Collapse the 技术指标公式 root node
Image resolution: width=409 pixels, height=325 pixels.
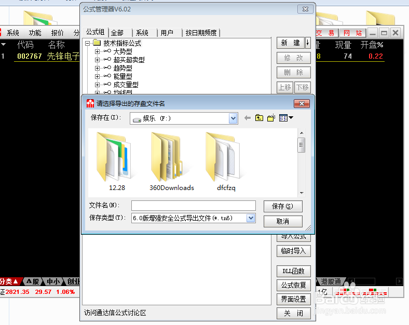(87, 43)
